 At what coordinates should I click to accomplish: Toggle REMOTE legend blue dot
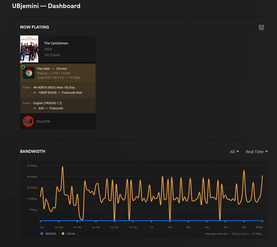[x=42, y=234]
